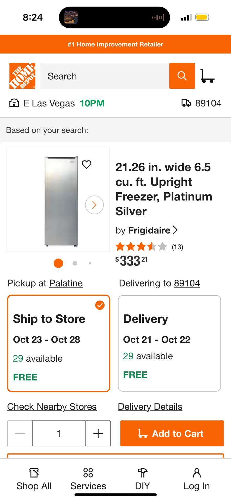Open Check Nearby Stores link
This screenshot has height=501, width=231.
(x=52, y=407)
